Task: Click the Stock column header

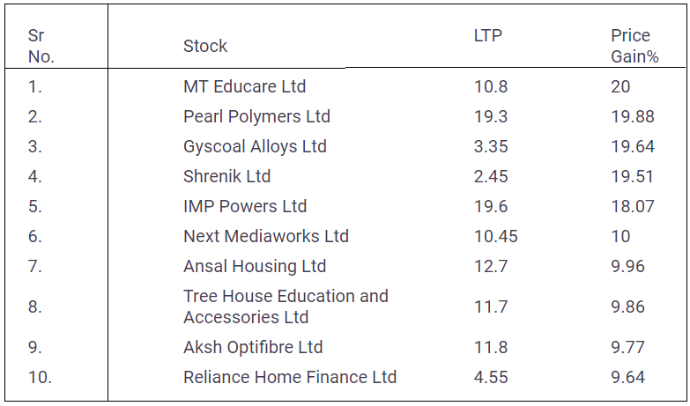Action: [x=205, y=46]
